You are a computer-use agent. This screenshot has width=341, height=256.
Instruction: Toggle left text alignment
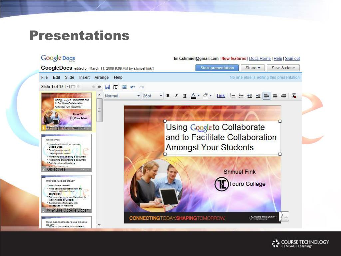coord(266,96)
